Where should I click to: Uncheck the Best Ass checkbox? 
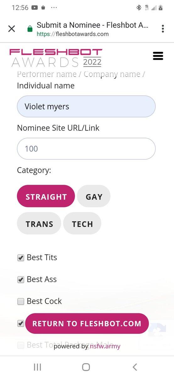pos(21,280)
